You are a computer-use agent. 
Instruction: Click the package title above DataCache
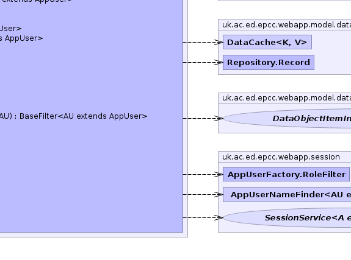(x=286, y=25)
